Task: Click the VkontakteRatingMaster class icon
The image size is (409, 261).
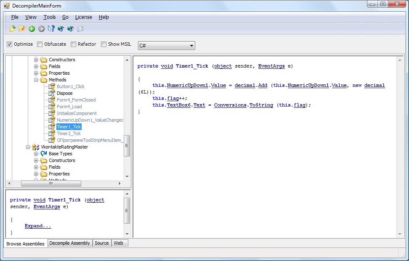Action: pos(36,147)
